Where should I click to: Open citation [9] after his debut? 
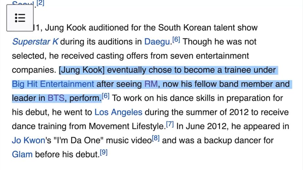tap(104, 153)
